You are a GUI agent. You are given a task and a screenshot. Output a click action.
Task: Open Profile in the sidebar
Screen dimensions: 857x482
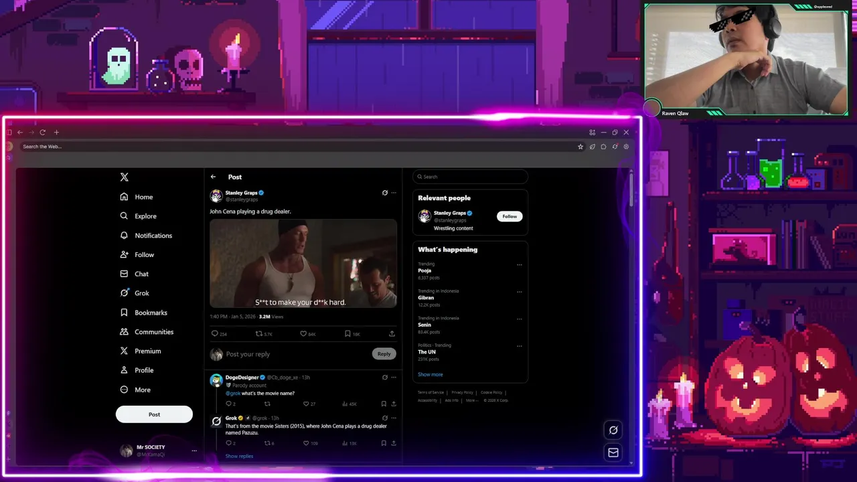coord(137,370)
